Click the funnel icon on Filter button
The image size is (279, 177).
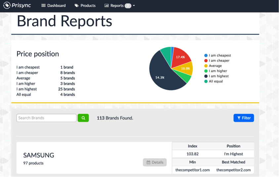pyautogui.click(x=239, y=118)
